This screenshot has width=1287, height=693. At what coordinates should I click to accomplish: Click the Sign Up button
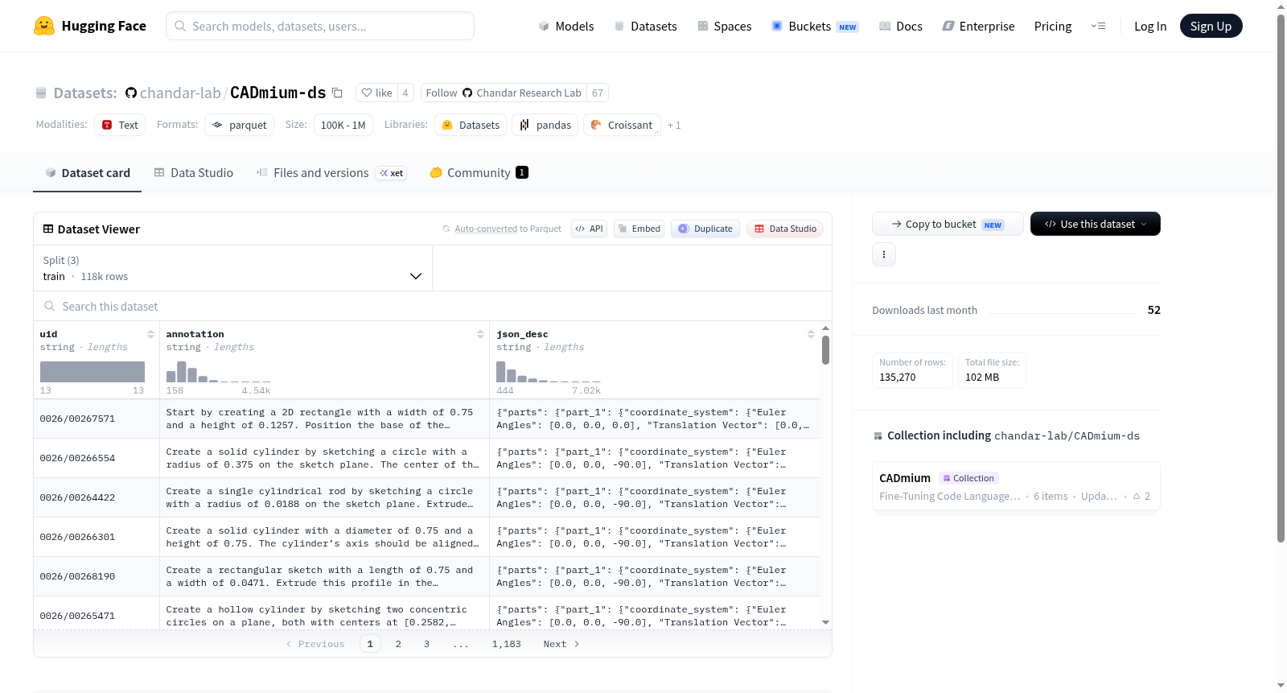(1211, 26)
